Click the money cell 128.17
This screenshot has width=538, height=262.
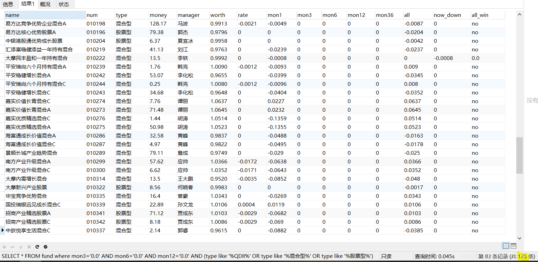162,23
